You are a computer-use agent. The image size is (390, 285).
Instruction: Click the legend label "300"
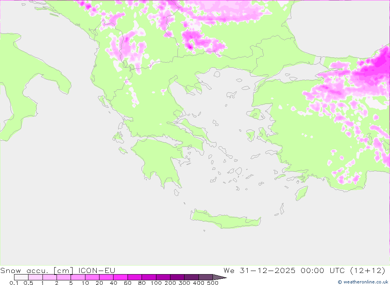(184, 283)
